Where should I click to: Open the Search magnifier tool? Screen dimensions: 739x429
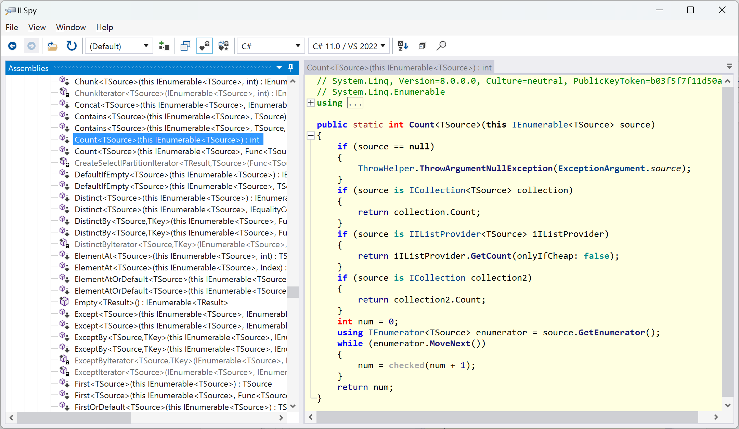point(441,46)
